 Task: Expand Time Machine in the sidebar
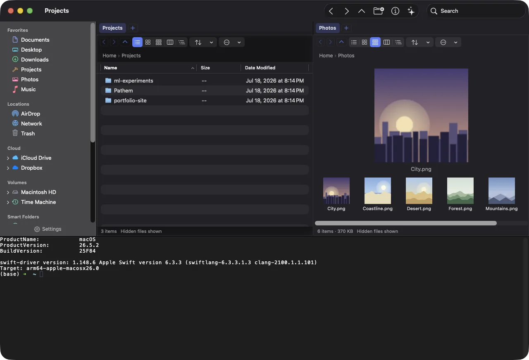click(x=8, y=202)
